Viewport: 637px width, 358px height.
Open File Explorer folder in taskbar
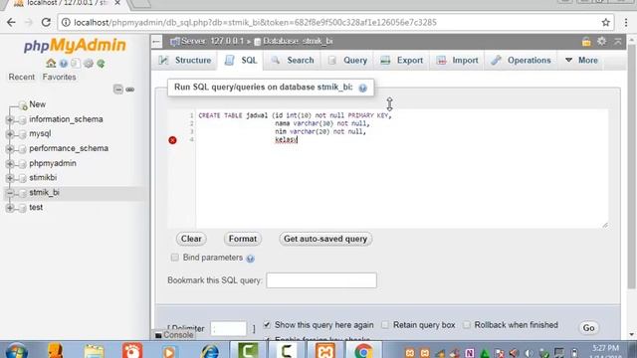(94, 351)
